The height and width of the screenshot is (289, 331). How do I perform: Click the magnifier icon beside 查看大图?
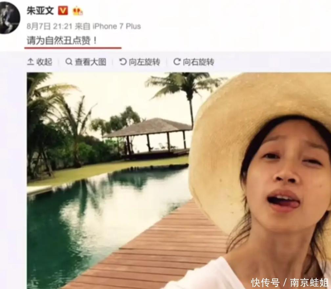pyautogui.click(x=69, y=62)
